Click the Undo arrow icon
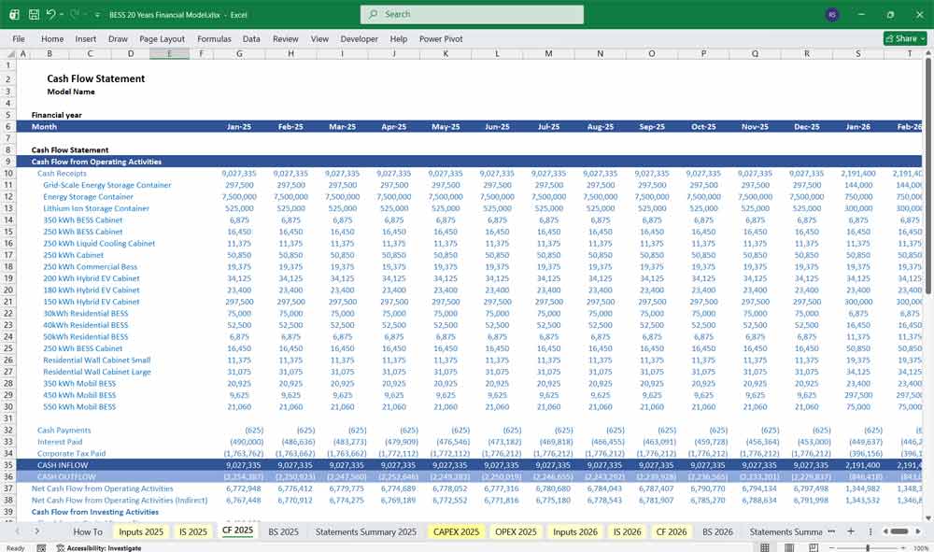Viewport: 934px width, 552px height. [x=51, y=15]
